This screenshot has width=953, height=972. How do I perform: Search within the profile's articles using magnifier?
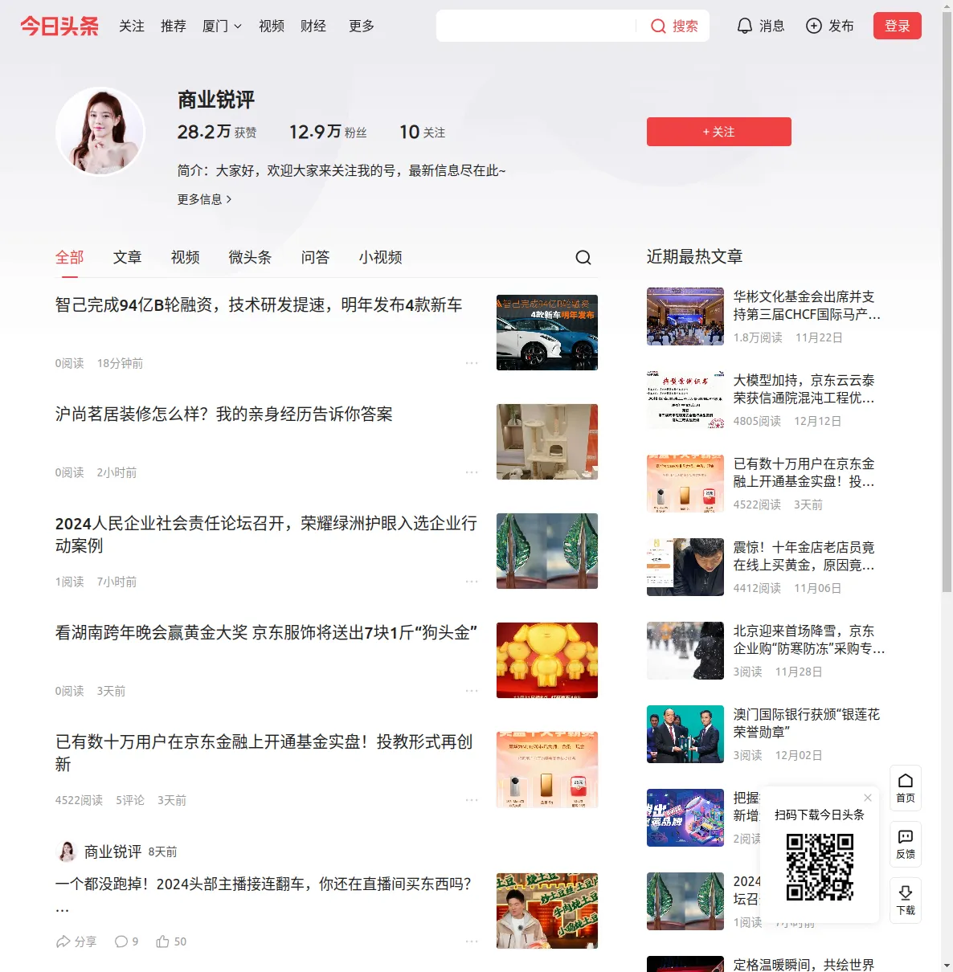(x=583, y=257)
